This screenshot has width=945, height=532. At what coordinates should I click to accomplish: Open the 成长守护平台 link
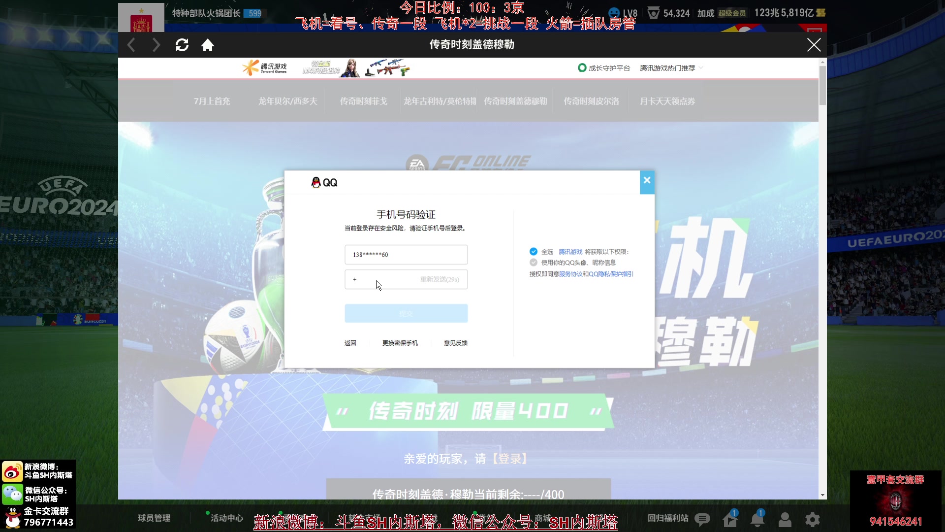pyautogui.click(x=604, y=68)
